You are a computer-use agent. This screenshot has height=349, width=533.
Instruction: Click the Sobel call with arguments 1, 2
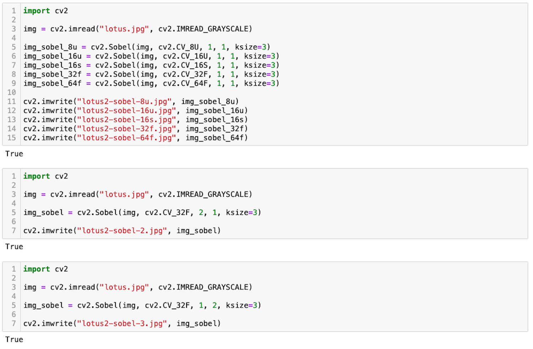[169, 305]
